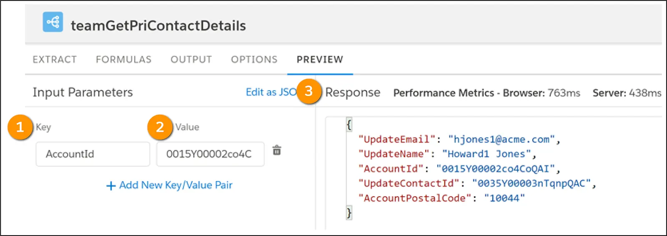
Task: Click the UpdateContactId response line
Action: click(x=477, y=183)
